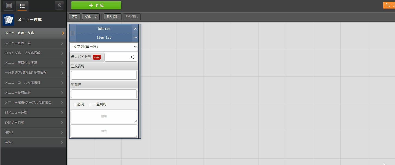Viewport: 395px width, 165px height.
Task: Enable the 必須 checkbox
Action: (x=75, y=105)
